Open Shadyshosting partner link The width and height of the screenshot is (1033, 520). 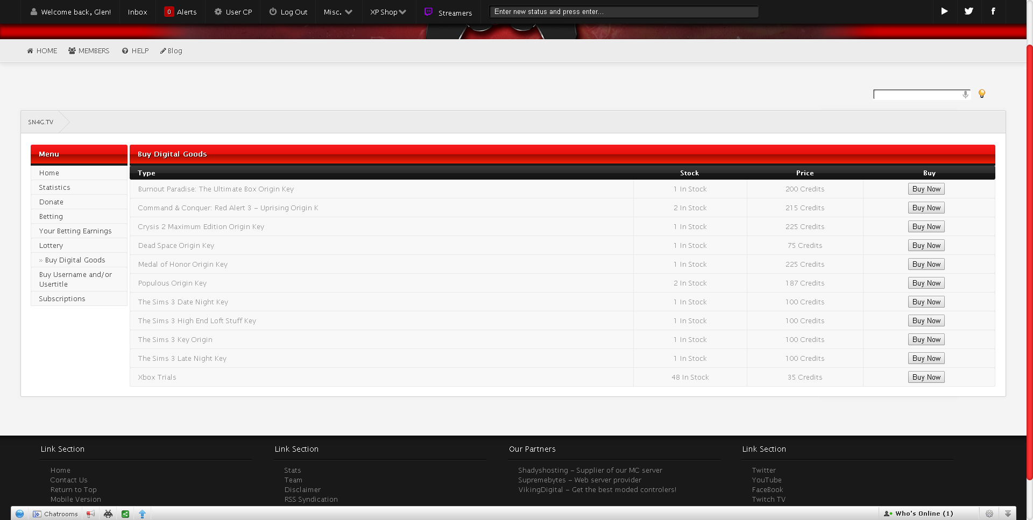[x=590, y=471]
